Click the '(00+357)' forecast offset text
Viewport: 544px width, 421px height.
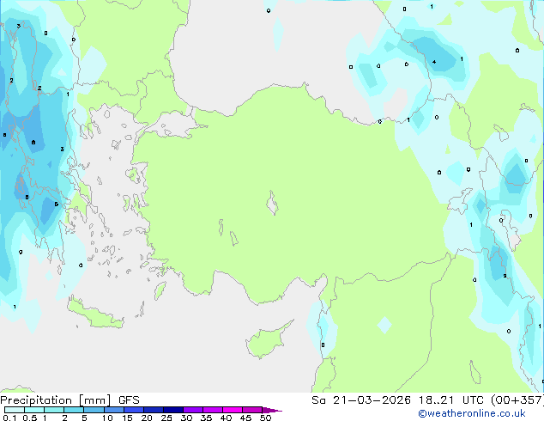click(517, 400)
